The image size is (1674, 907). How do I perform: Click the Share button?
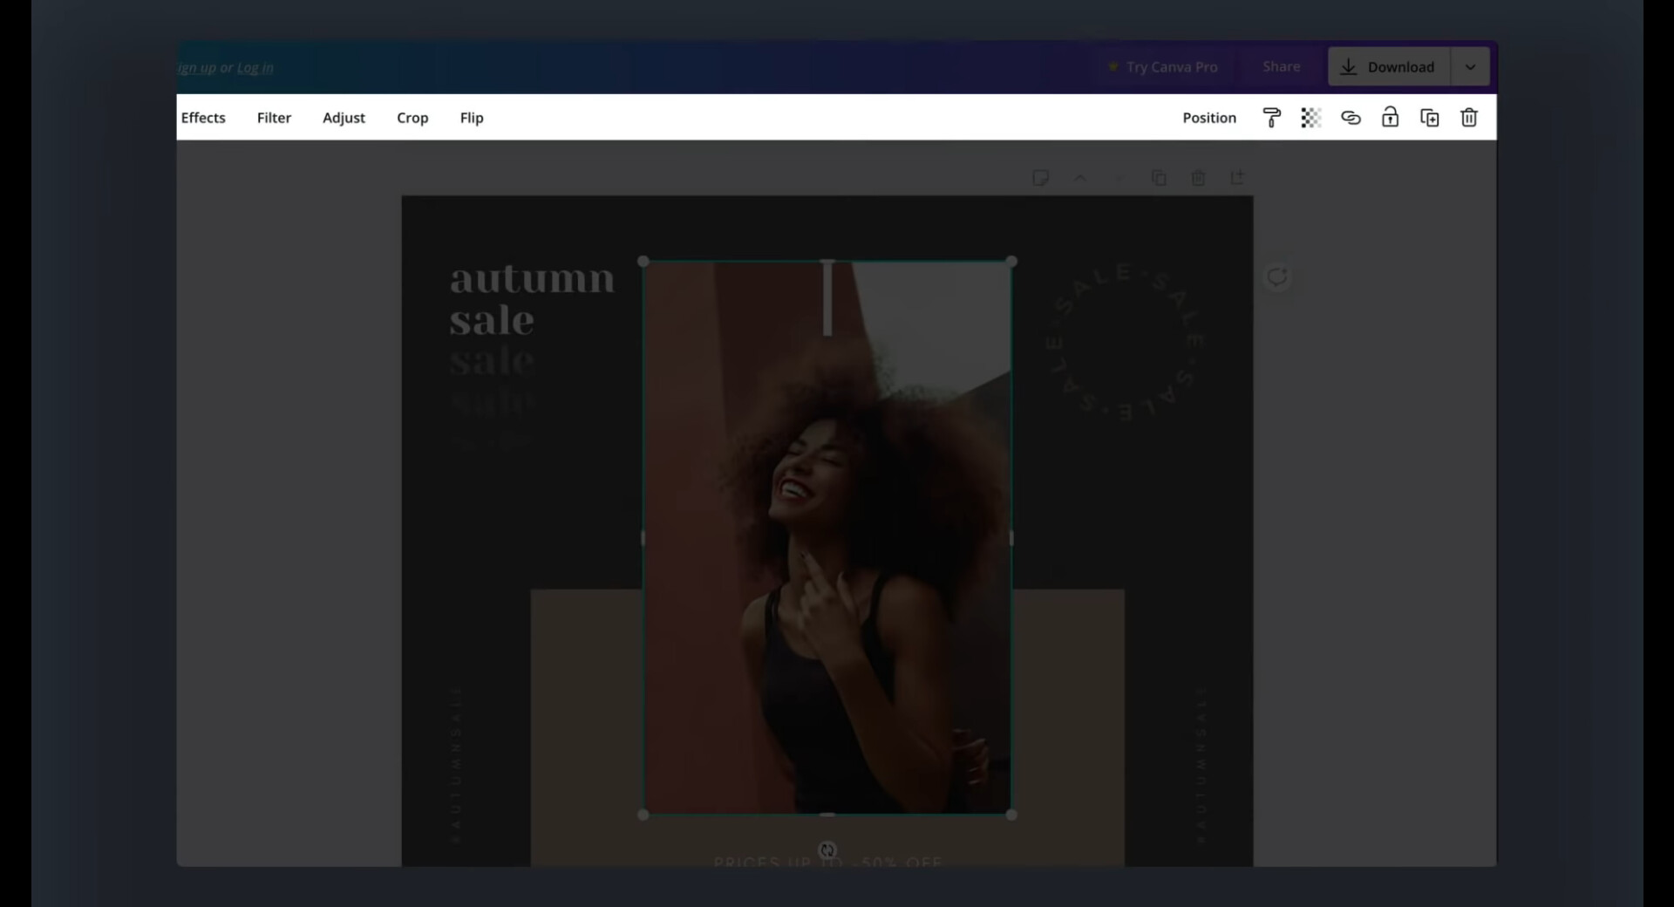(1282, 67)
